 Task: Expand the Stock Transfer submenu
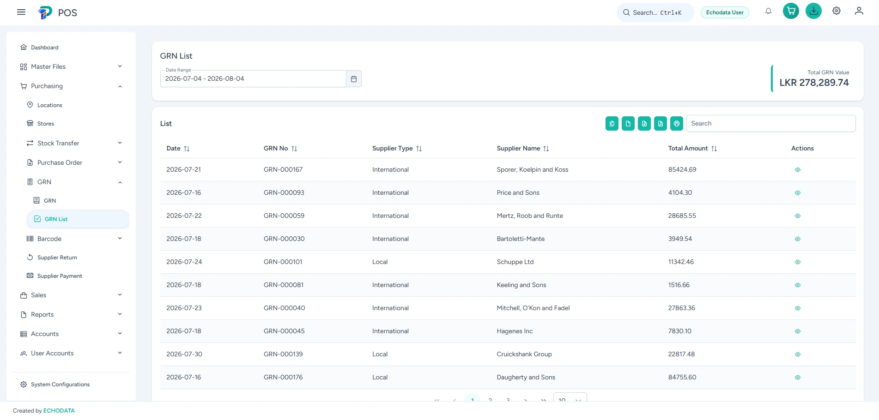pyautogui.click(x=74, y=143)
